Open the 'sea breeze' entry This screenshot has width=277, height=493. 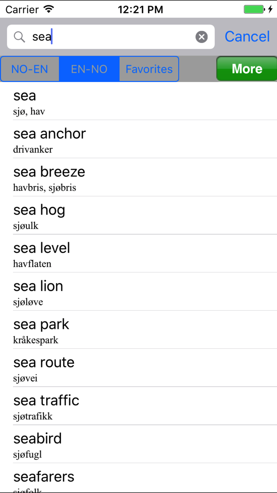point(138,177)
